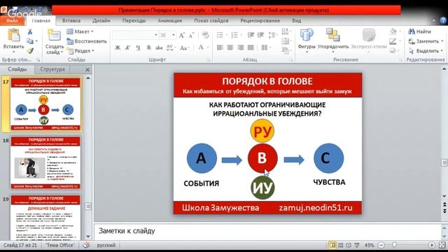Open the Select (Выделить) dropdown
Screen dimensions: 448x252
click(x=426, y=51)
